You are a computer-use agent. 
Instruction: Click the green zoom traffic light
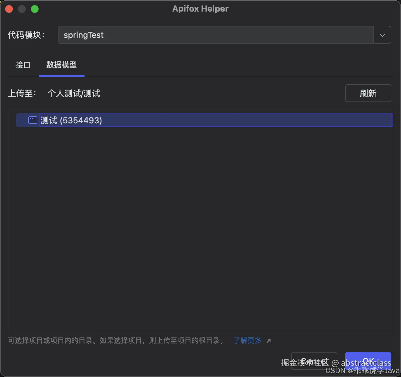35,9
